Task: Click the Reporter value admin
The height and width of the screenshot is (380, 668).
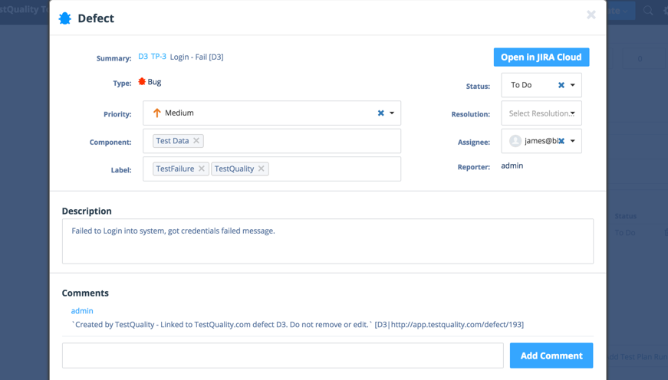Action: [512, 165]
